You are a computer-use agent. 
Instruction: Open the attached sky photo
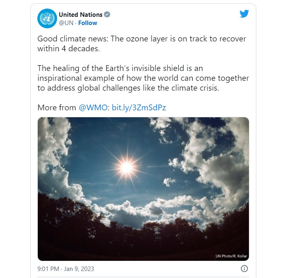click(x=143, y=189)
